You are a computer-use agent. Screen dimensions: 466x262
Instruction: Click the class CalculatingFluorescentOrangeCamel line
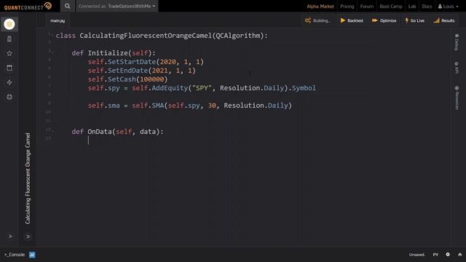click(162, 36)
